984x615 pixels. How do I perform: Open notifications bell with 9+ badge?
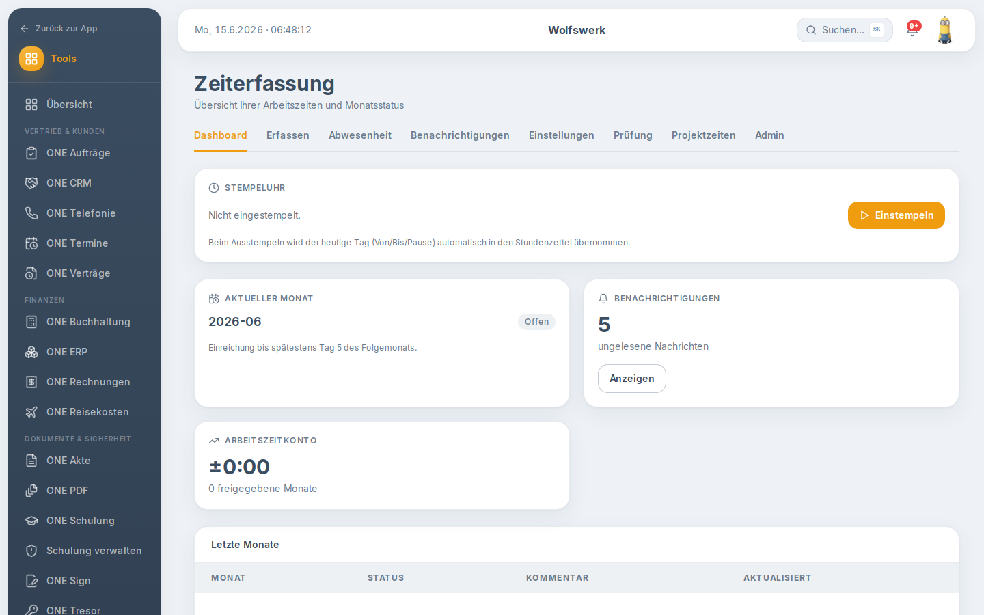pyautogui.click(x=912, y=29)
